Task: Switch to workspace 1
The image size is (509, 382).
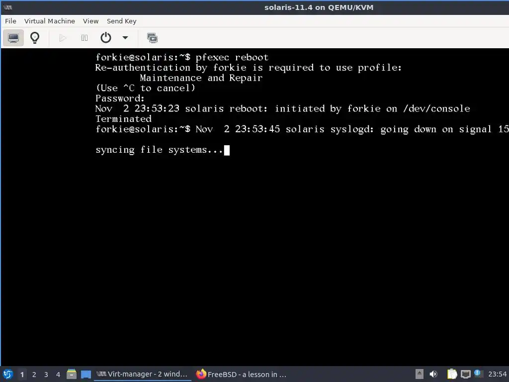Action: pyautogui.click(x=22, y=375)
